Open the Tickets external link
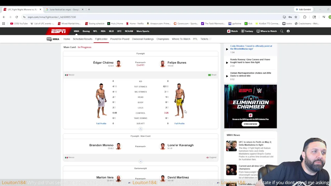The width and height of the screenshot is (331, 186). click(206, 39)
